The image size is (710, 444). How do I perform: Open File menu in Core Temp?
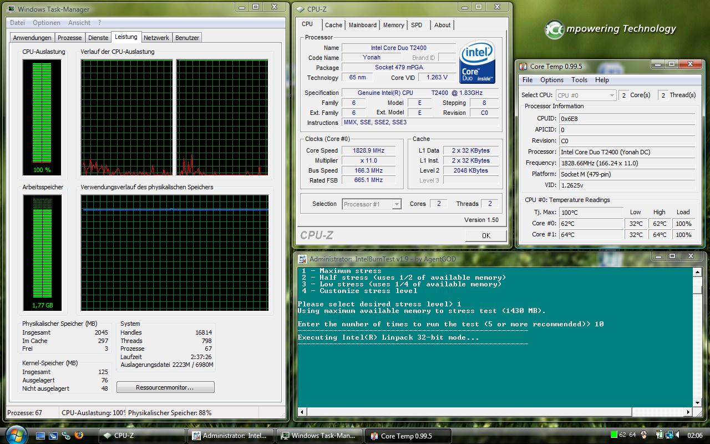point(528,80)
